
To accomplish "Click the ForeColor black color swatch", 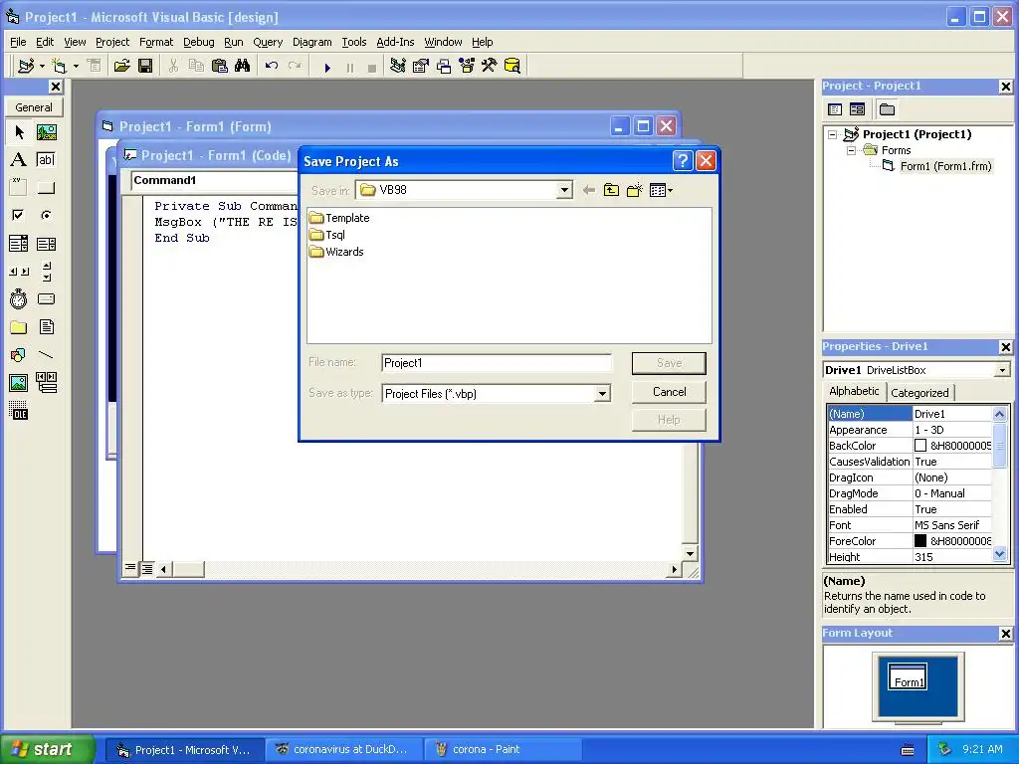I will tap(920, 540).
